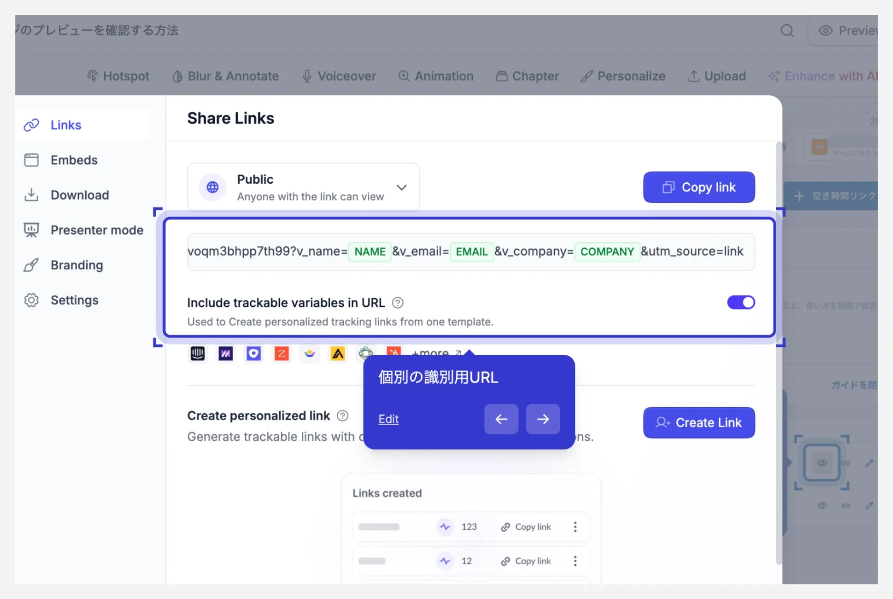Open more options for 123 row

[575, 526]
